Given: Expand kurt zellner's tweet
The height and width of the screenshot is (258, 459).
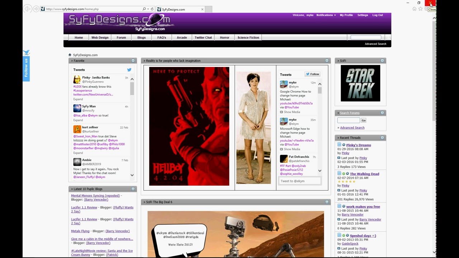Looking at the screenshot, I should (78, 153).
